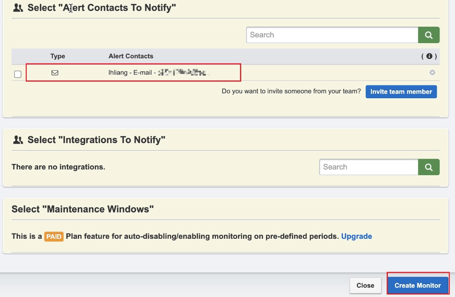Click the magnifier button in Integrations search

tap(429, 167)
